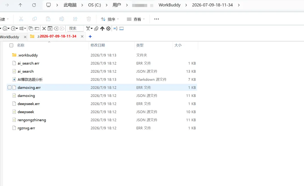304x186 pixels.
Task: Open dropdown arrow beside second clock icon
Action: [x=17, y=28]
